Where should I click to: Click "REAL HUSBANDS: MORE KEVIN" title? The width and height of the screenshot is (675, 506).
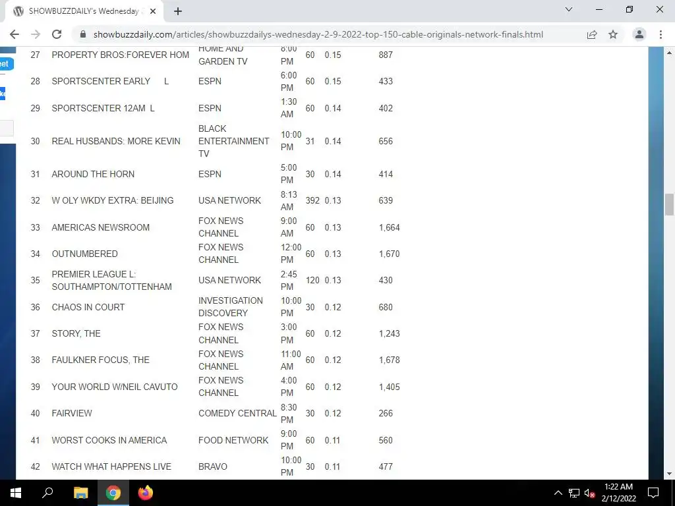(116, 141)
